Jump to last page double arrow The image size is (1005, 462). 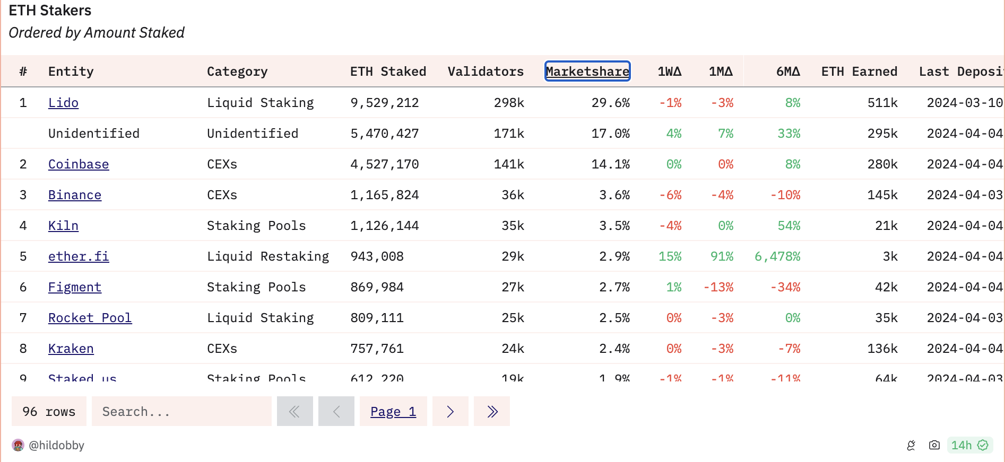click(x=492, y=412)
